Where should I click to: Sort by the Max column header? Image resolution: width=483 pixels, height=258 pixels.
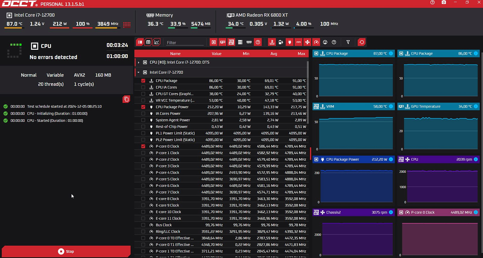coord(302,54)
